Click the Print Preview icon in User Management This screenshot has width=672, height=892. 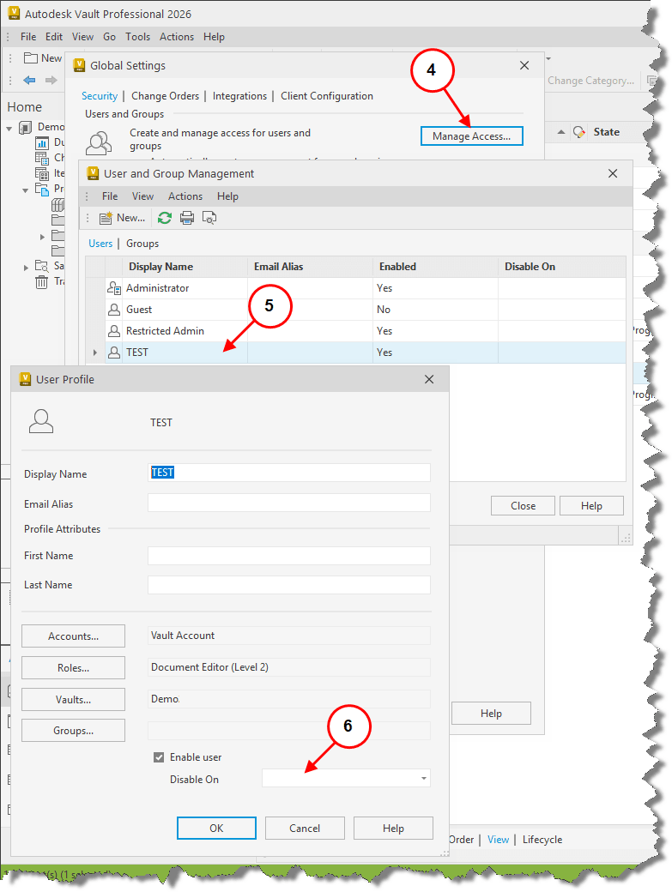pyautogui.click(x=209, y=218)
